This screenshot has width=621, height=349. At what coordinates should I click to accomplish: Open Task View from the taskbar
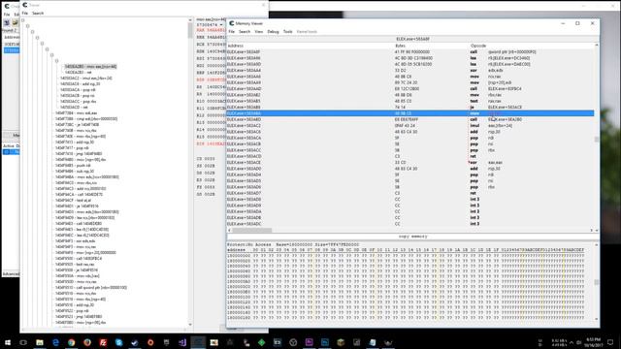click(x=23, y=342)
